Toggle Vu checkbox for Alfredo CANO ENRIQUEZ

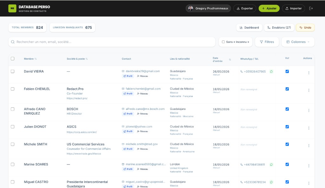287,109
